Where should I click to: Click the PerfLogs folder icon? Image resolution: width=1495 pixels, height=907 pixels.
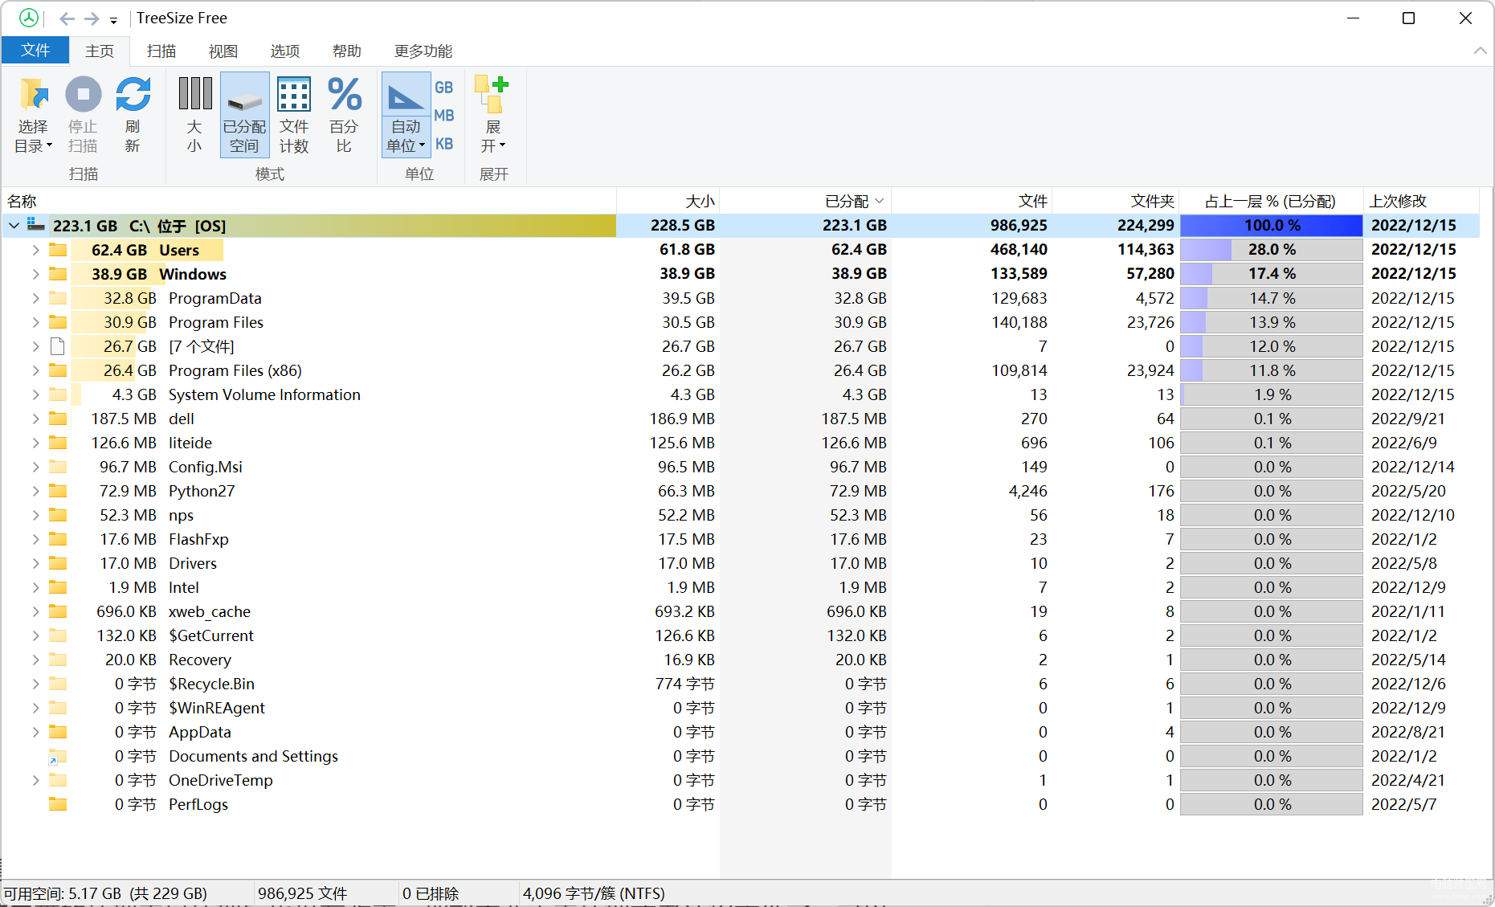58,804
